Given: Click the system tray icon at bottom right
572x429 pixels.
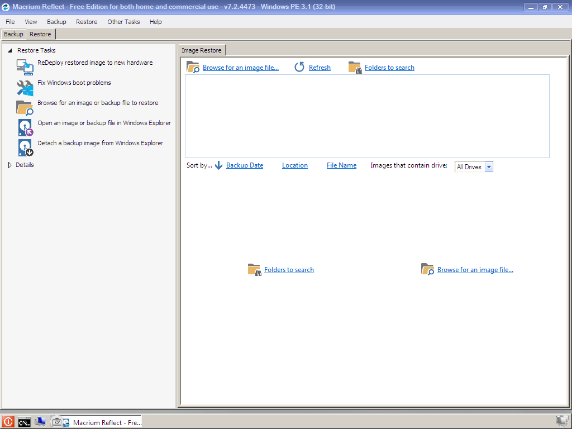Looking at the screenshot, I should pyautogui.click(x=562, y=422).
